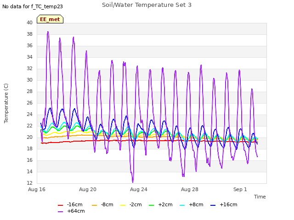The image size is (294, 220).
Task: Click the 20 y-axis tick label
Action: [x=29, y=137]
